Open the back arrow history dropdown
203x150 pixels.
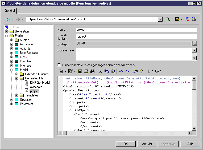(x=13, y=19)
